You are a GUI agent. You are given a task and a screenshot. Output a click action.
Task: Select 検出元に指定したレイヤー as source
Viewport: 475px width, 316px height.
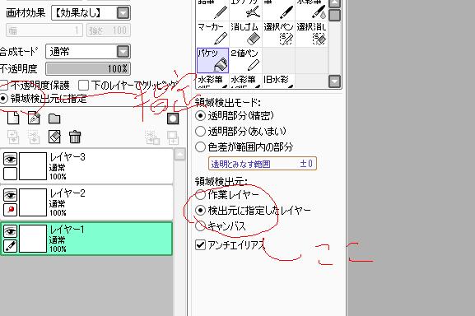(x=200, y=210)
